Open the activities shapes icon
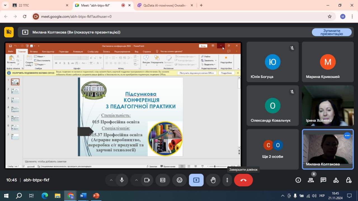358x201 pixels. (336, 180)
